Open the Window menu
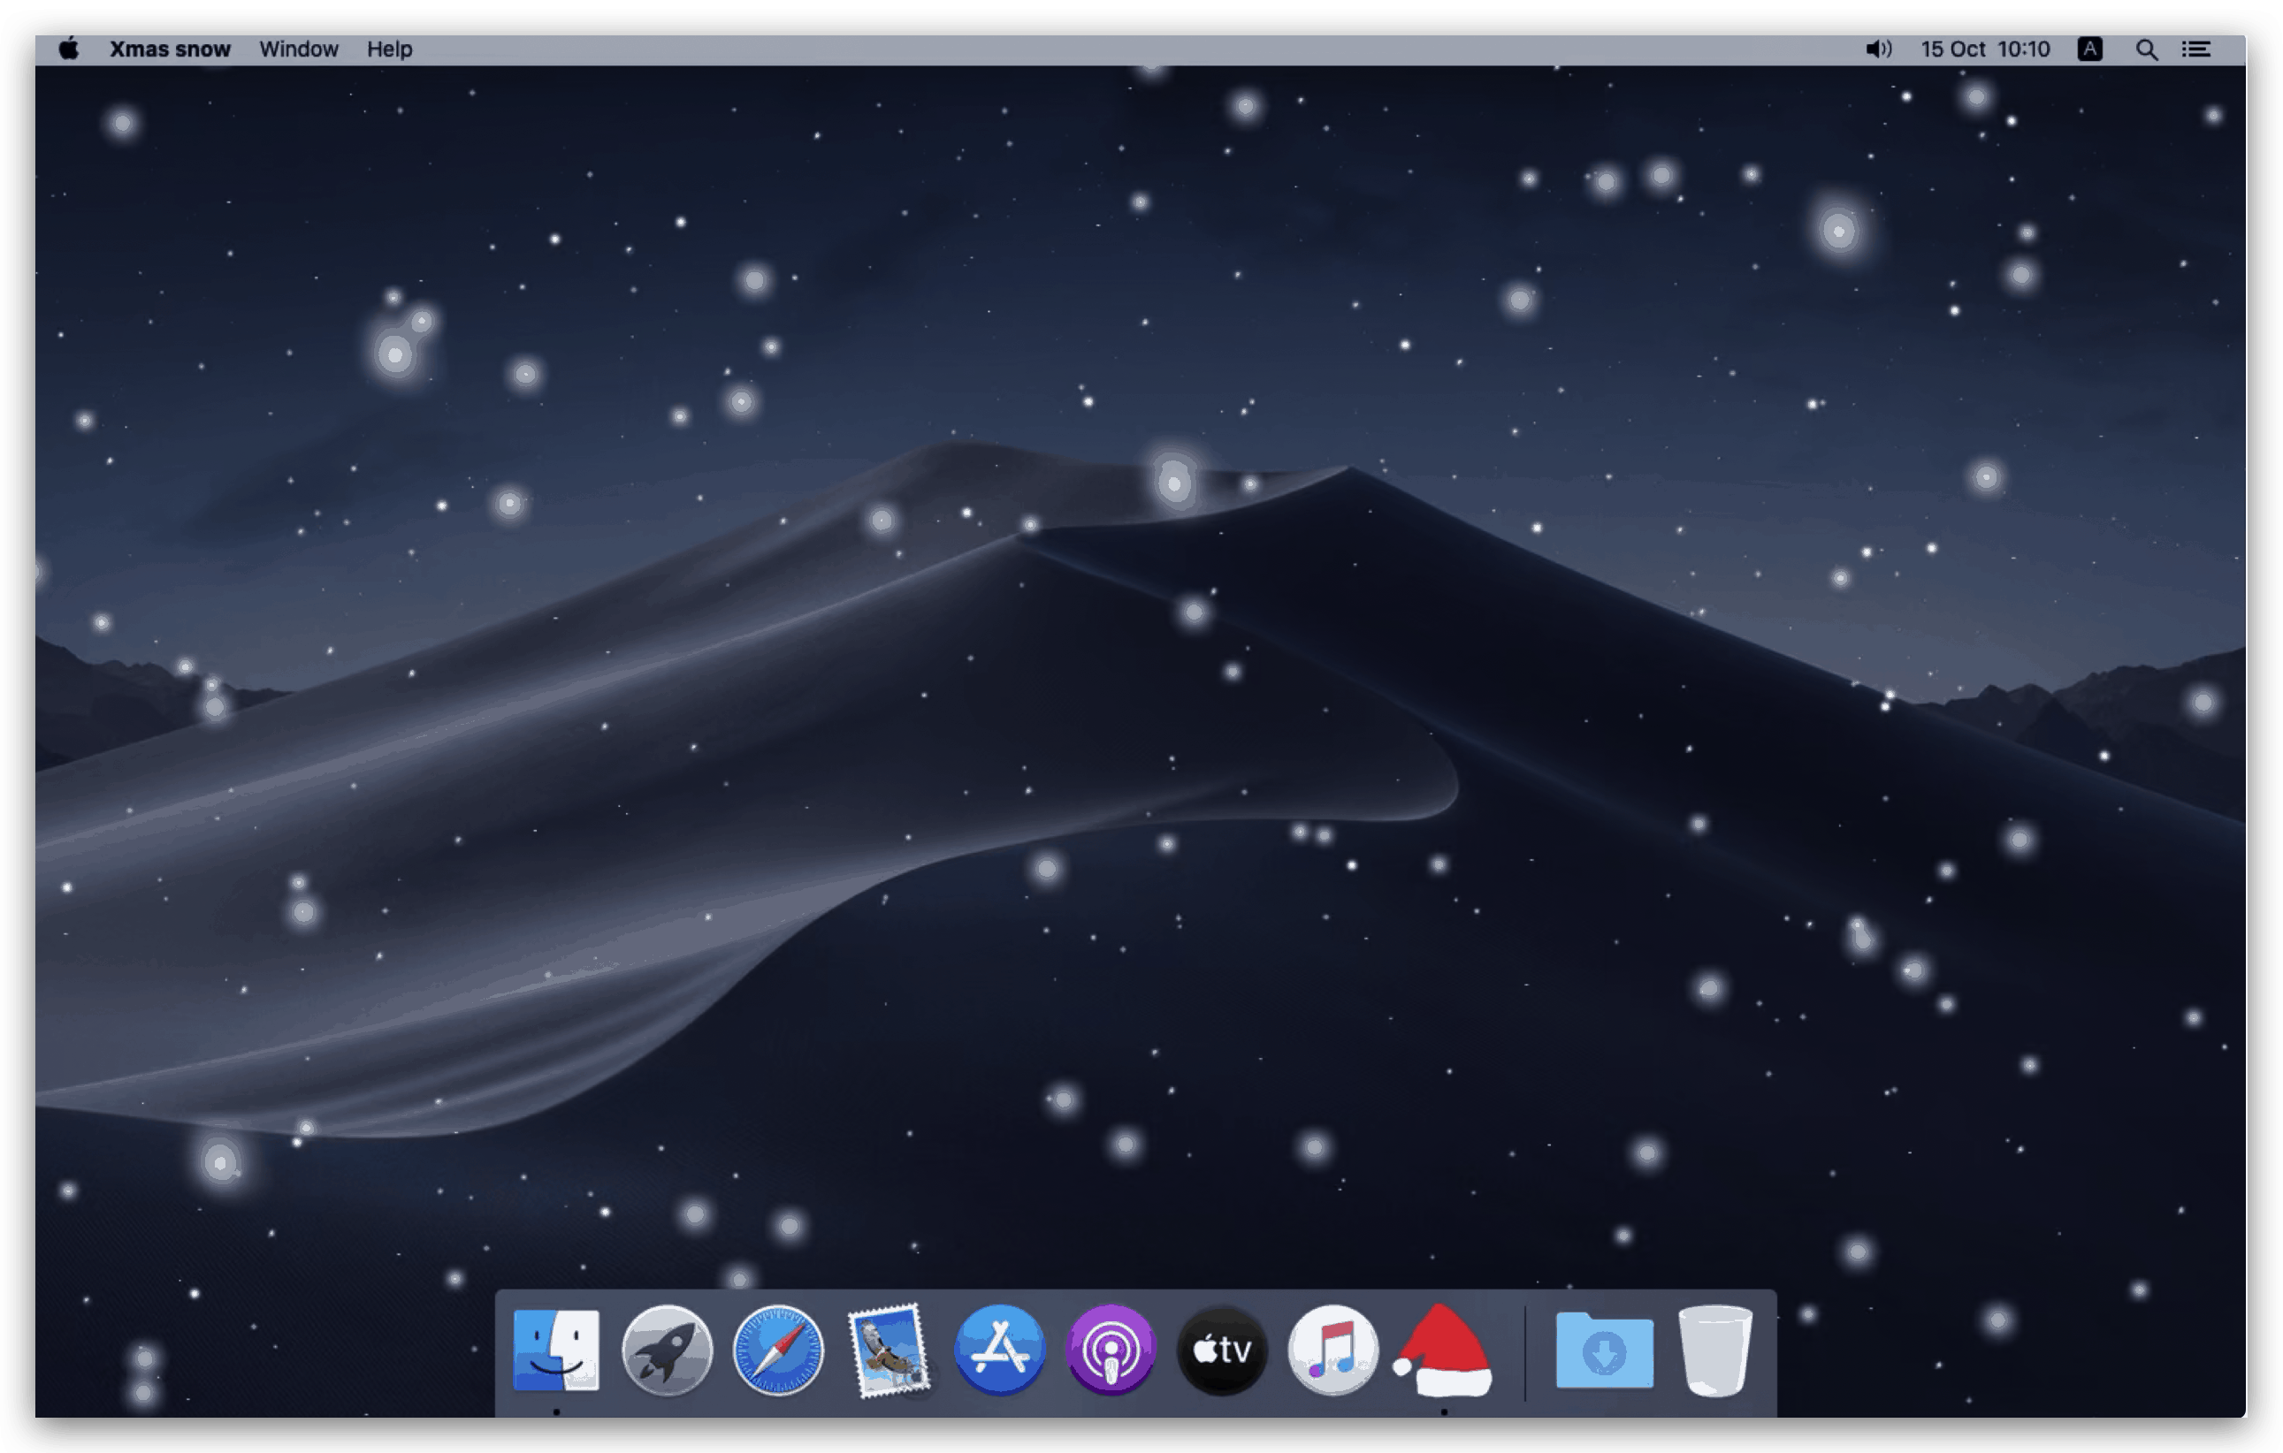This screenshot has width=2283, height=1453. point(299,49)
